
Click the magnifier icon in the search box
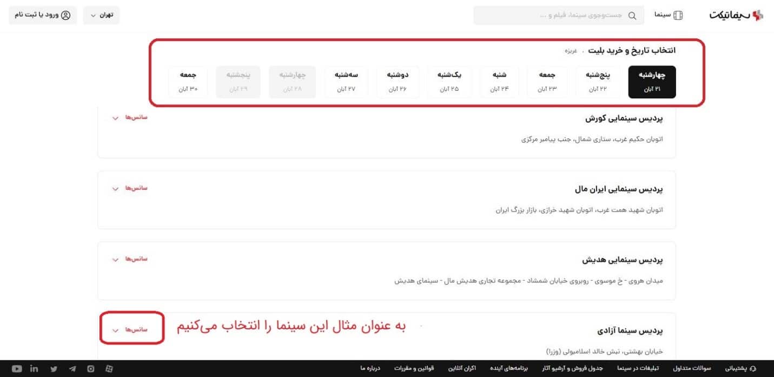pyautogui.click(x=632, y=15)
